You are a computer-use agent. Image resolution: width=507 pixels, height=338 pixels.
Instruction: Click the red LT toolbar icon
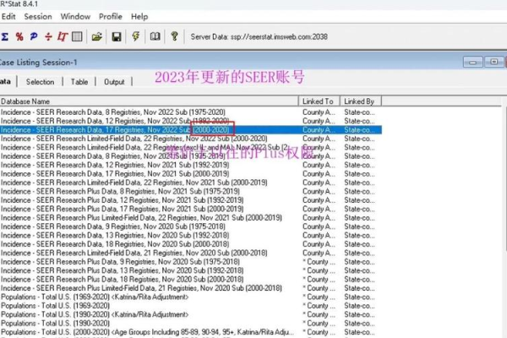[x=63, y=36]
